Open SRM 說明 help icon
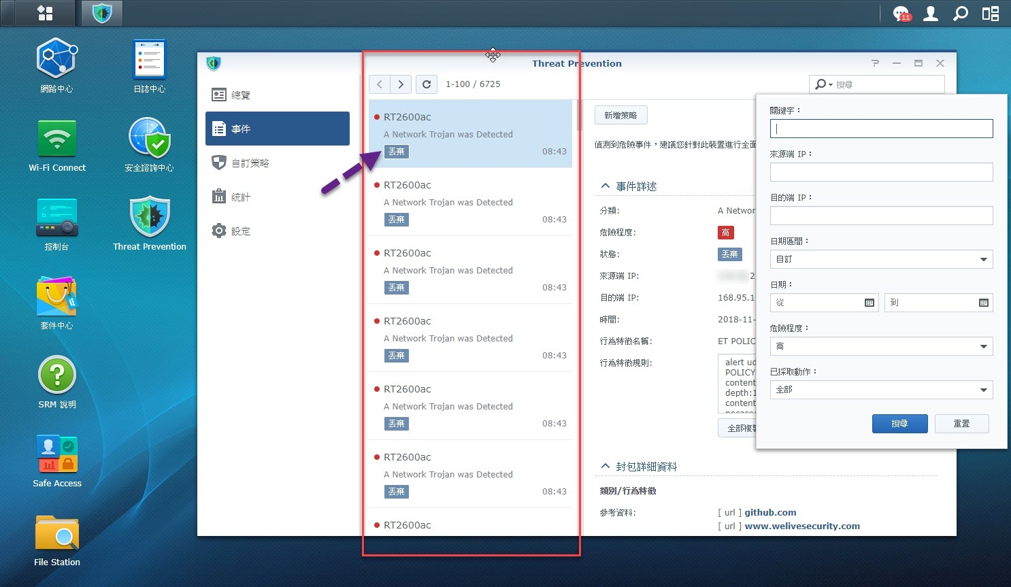 click(x=57, y=382)
